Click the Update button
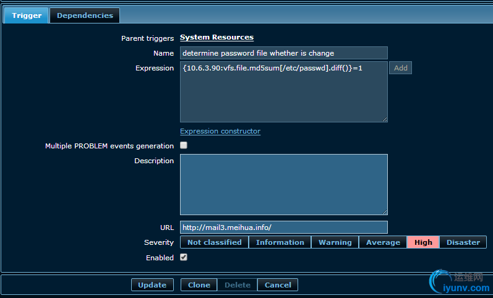The width and height of the screenshot is (493, 298). coord(152,285)
